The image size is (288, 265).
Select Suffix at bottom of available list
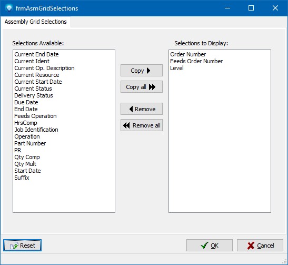coord(22,178)
